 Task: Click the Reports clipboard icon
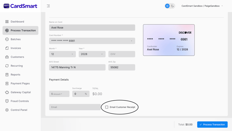coord(7,75)
